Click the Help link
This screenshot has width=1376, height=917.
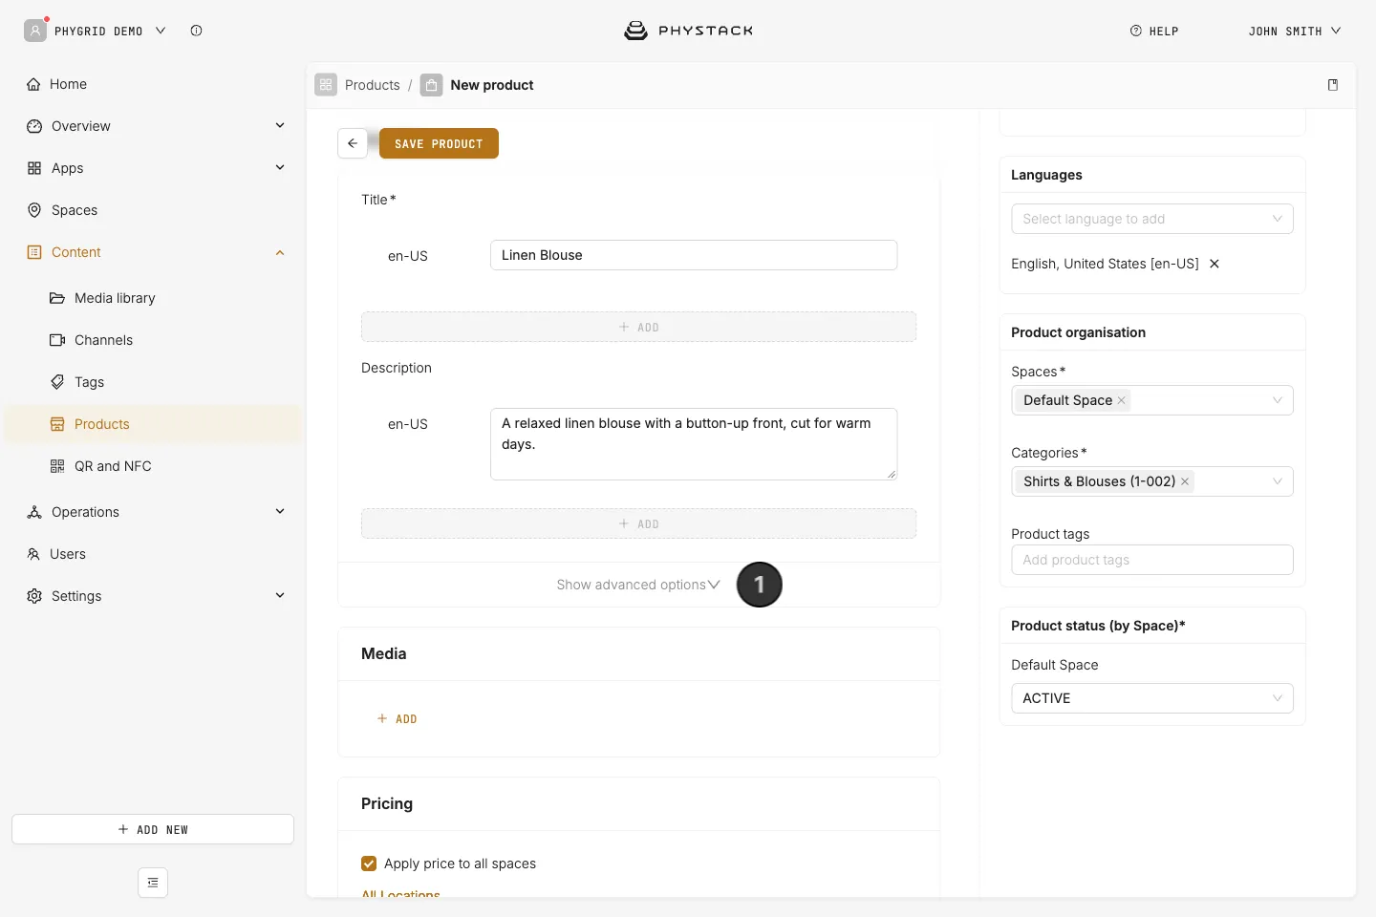pyautogui.click(x=1154, y=31)
